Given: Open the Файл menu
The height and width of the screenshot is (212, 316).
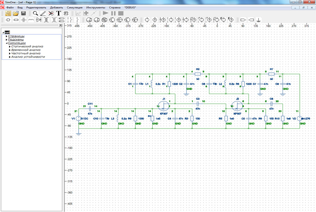Looking at the screenshot, I should point(10,7).
